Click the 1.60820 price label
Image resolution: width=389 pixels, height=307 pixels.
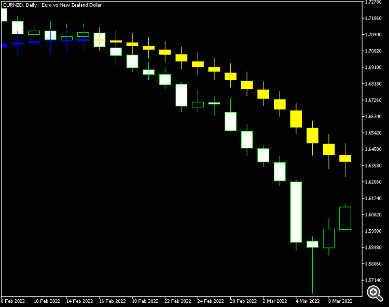pyautogui.click(x=373, y=215)
